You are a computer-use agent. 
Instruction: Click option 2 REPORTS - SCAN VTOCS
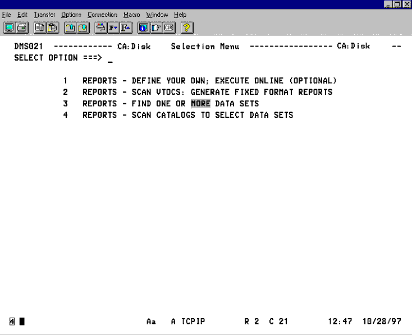[x=198, y=92]
